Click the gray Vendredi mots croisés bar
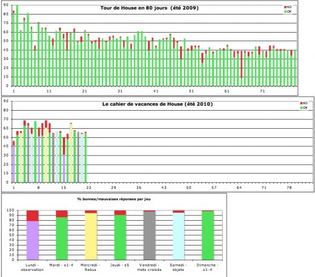Screen dimensions: 315x277 pos(150,235)
